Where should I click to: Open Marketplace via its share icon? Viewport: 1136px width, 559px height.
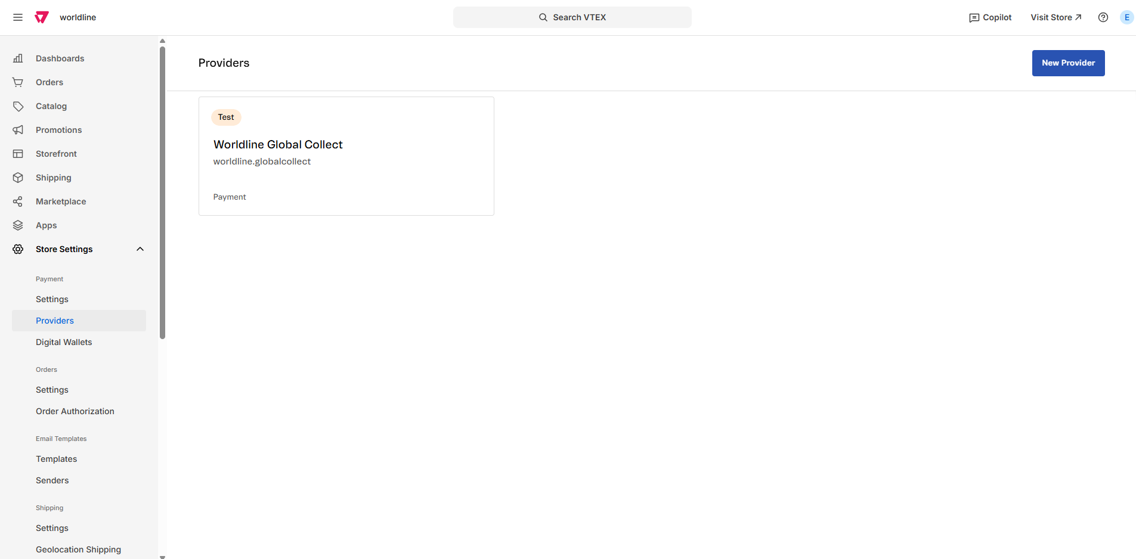coord(17,201)
